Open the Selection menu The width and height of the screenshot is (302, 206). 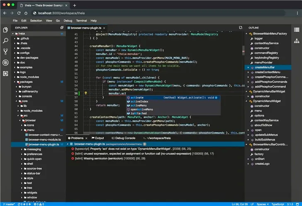point(36,21)
